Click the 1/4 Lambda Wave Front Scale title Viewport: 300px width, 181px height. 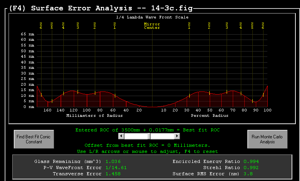tap(152, 17)
